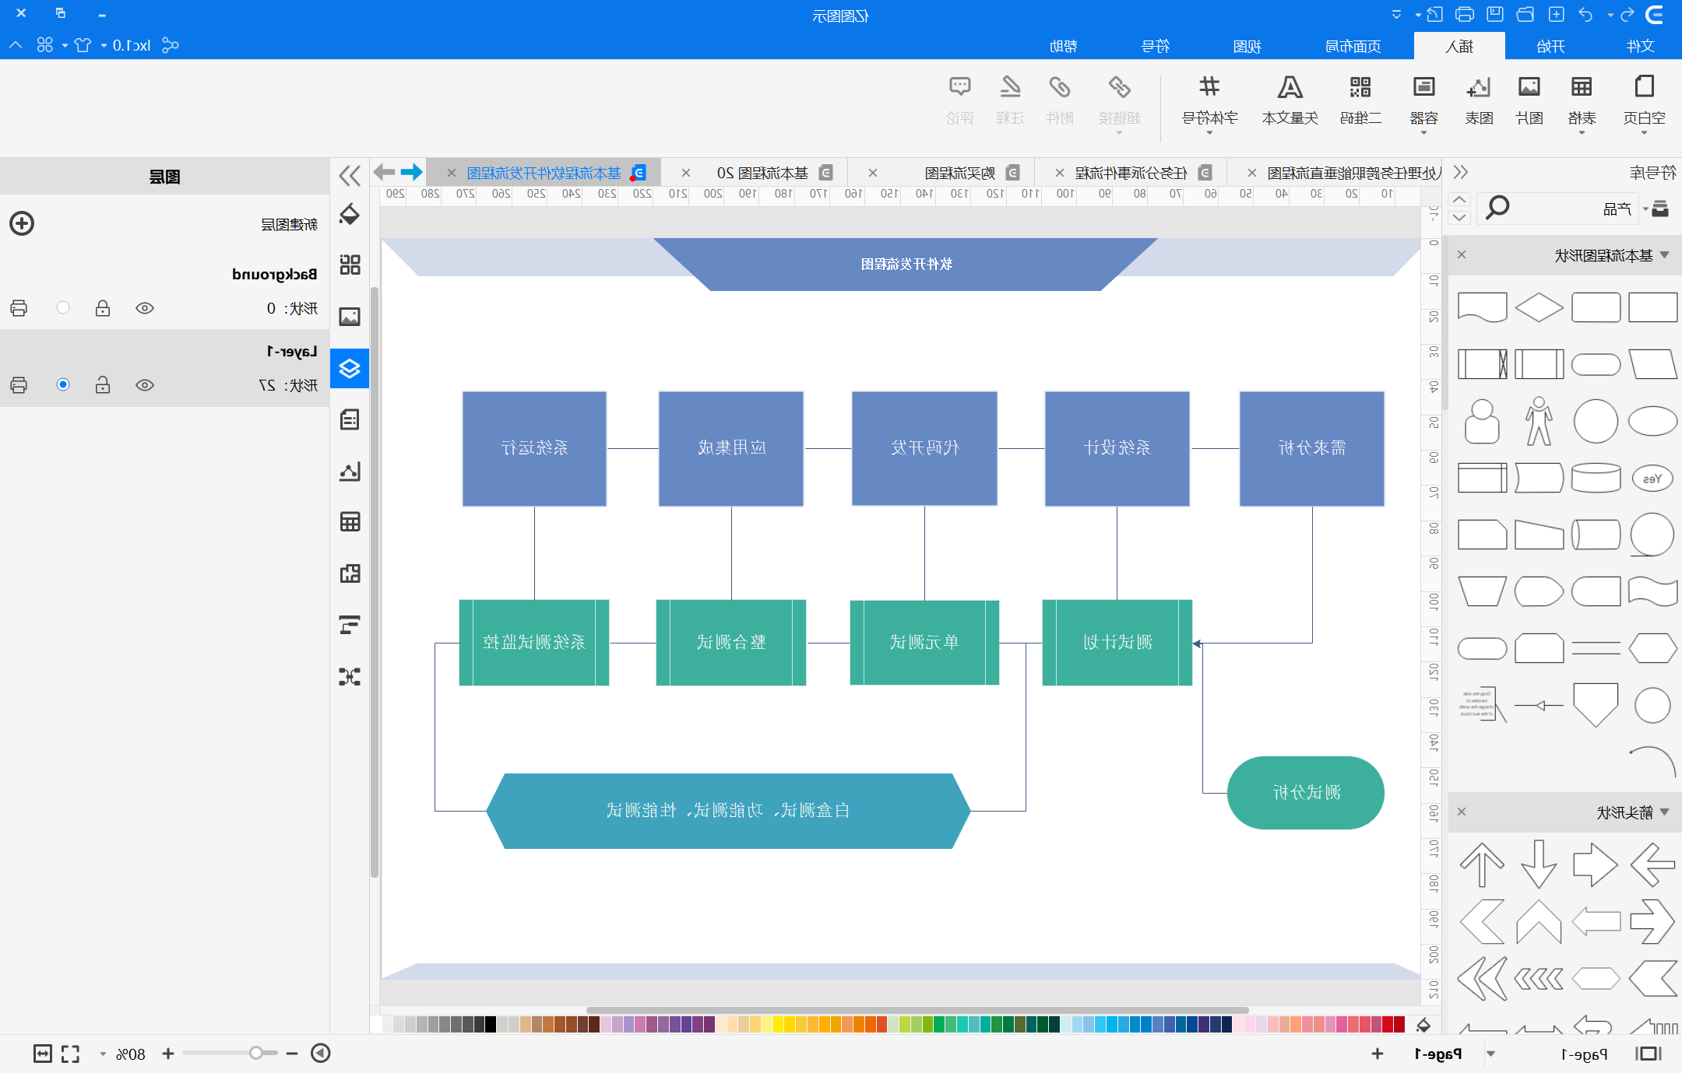Expand the Font Symbol (字体符号) dropdown arrow
Viewport: 1682px width, 1073px height.
1209,133
